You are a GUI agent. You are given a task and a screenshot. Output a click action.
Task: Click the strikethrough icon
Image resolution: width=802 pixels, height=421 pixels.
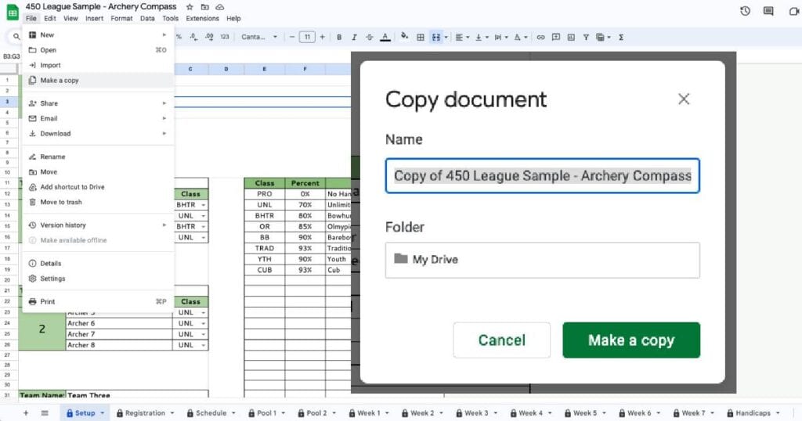click(x=370, y=37)
